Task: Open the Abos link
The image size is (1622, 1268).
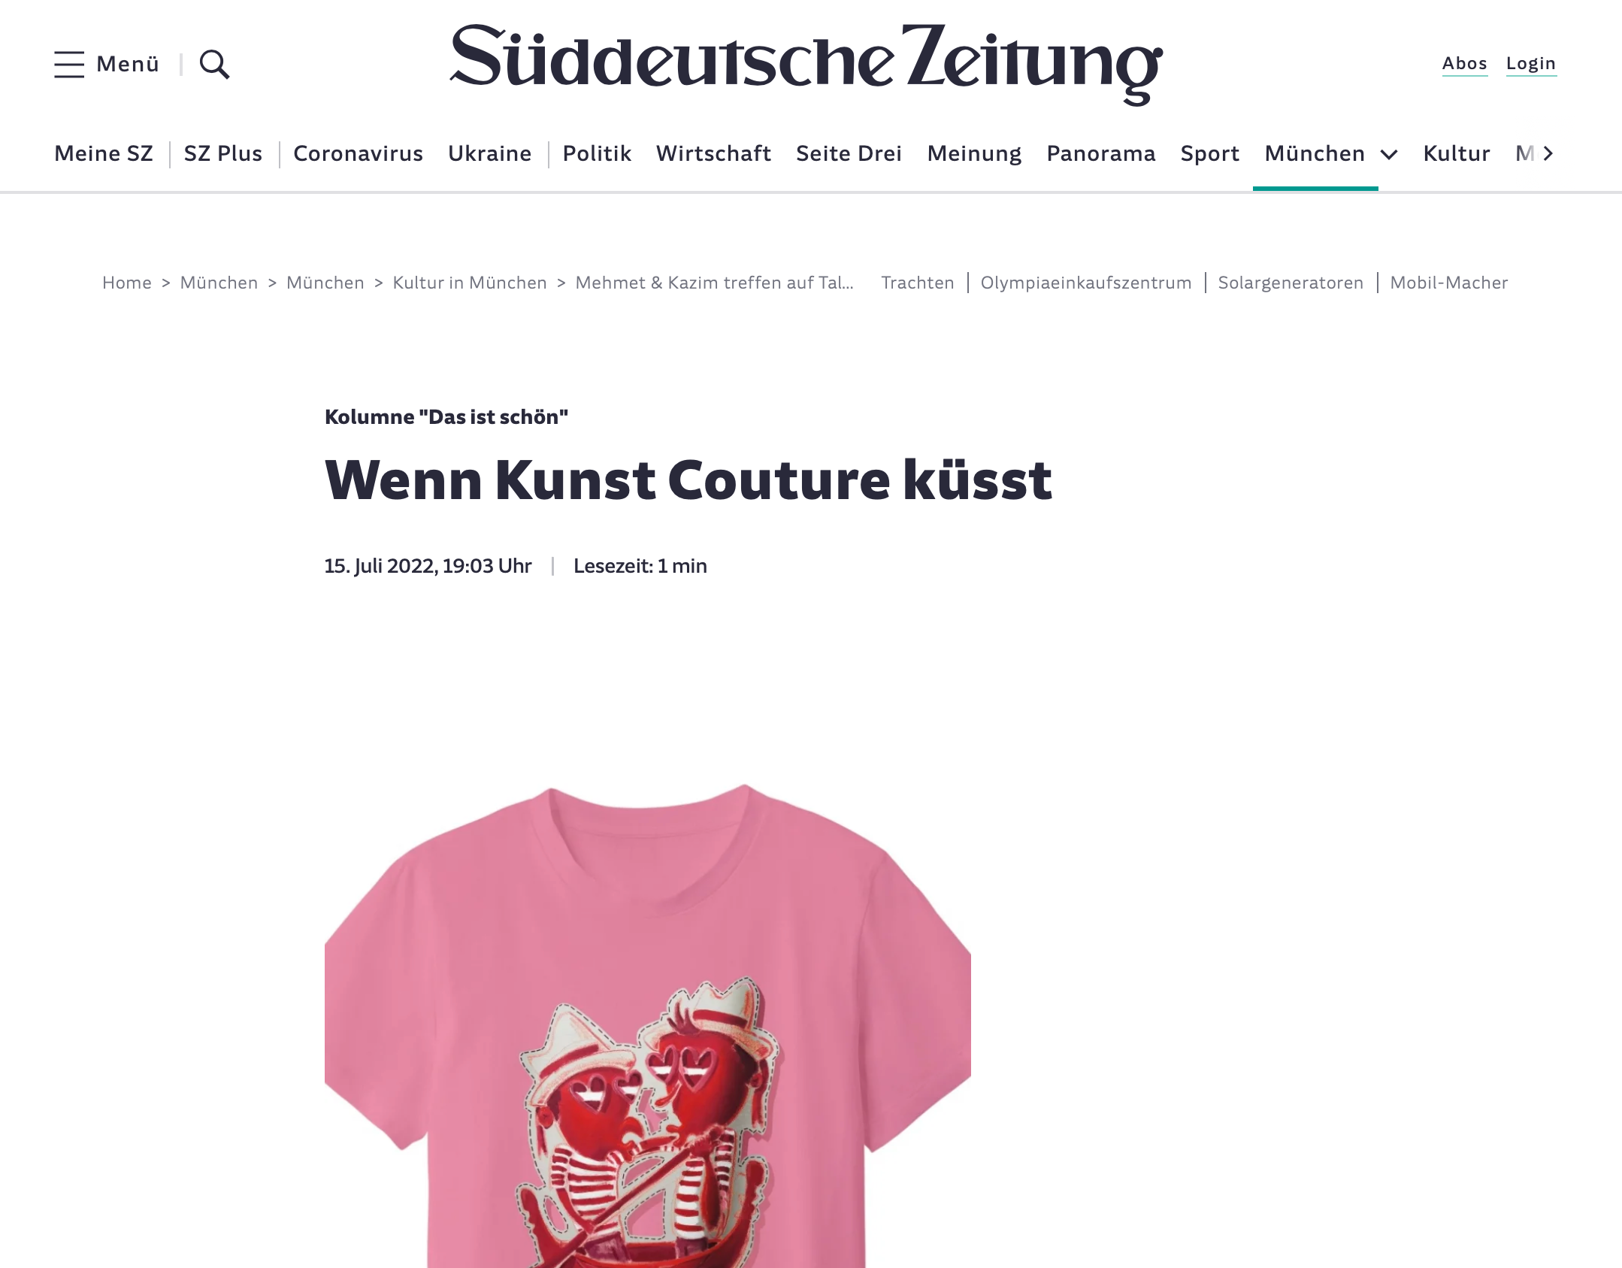Action: (1464, 64)
